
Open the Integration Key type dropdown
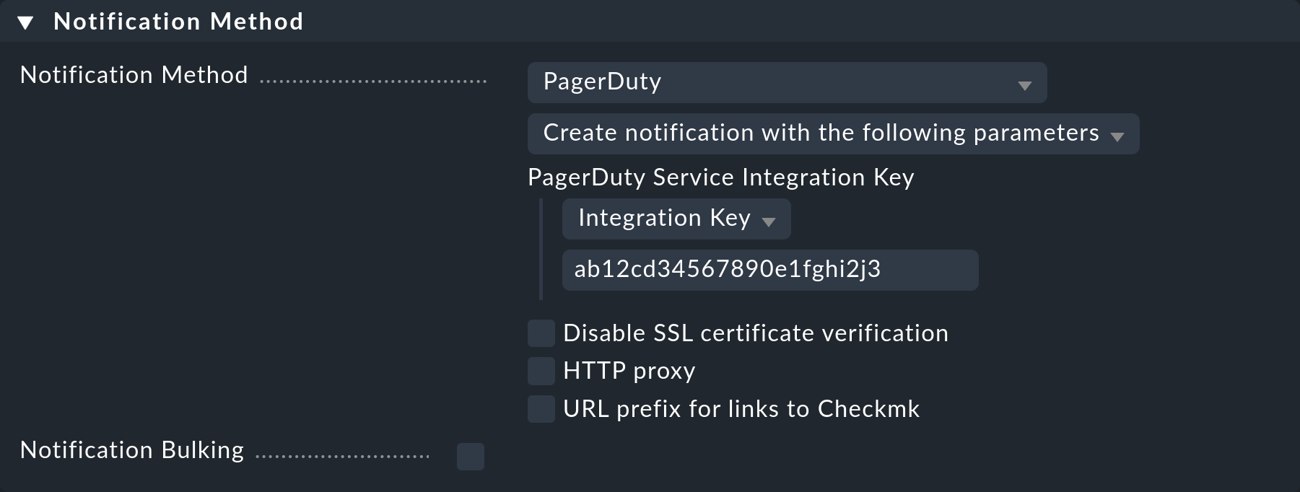coord(676,219)
